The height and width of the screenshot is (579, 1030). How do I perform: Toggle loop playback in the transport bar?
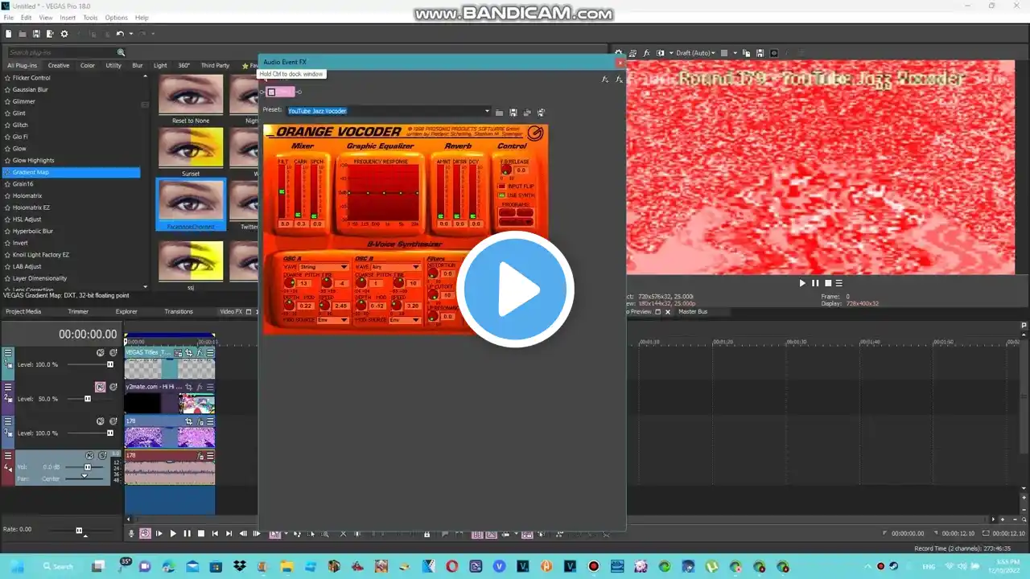coord(146,533)
